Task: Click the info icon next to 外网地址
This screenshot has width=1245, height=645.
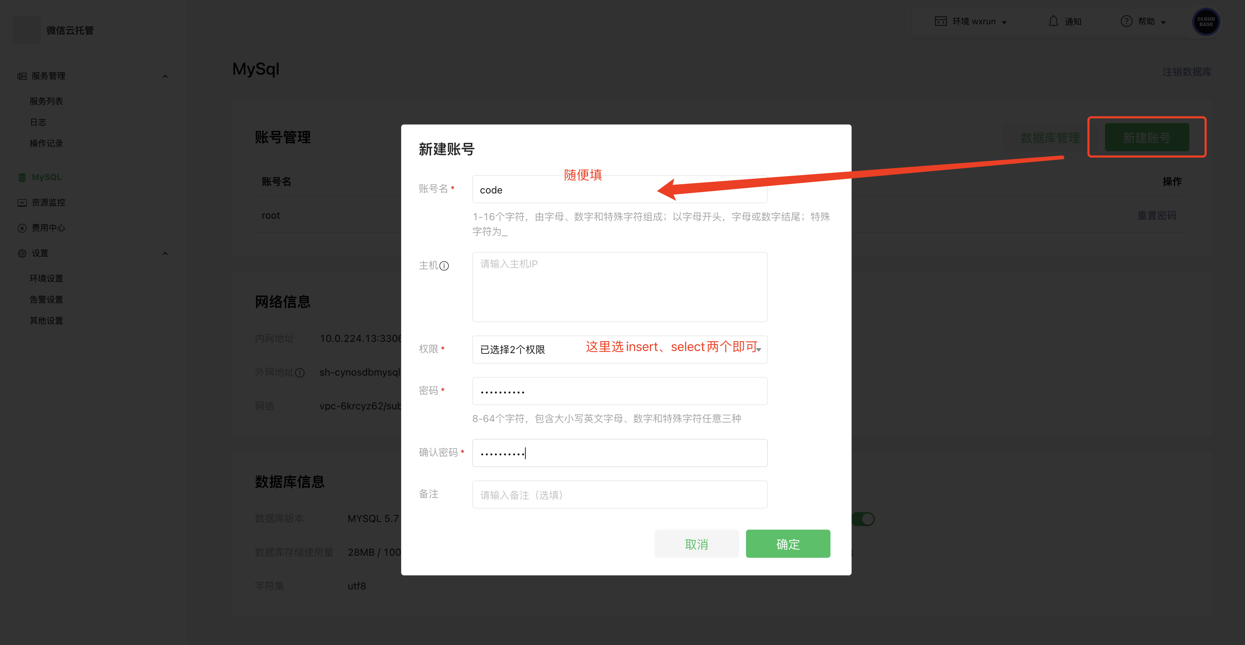Action: pos(300,372)
